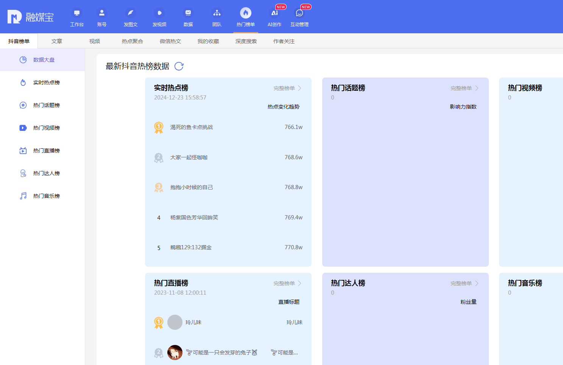Image resolution: width=563 pixels, height=365 pixels.
Task: Open 完整榜单 link in 热门话题榜
Action: click(x=461, y=88)
